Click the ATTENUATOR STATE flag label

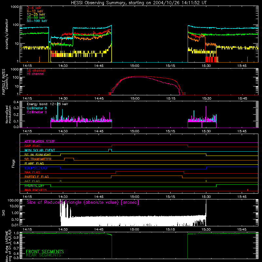(x=40, y=141)
